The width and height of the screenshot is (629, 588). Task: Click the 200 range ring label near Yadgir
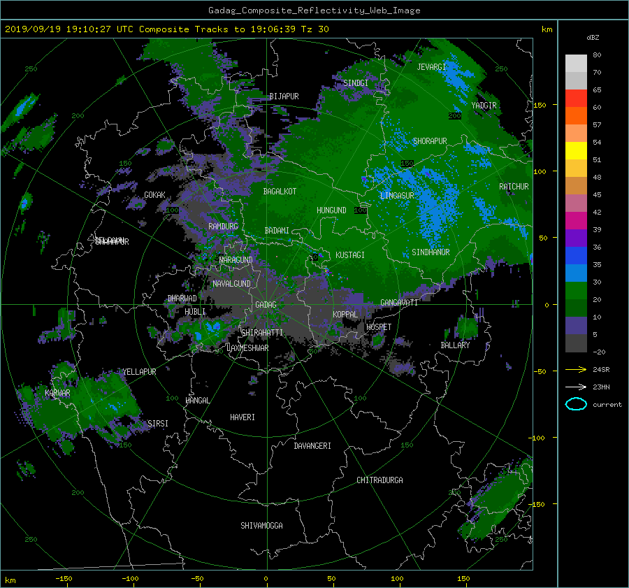click(x=454, y=115)
